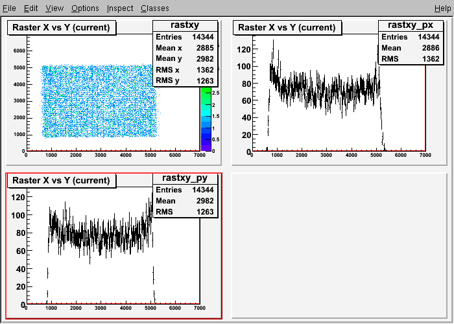
Task: Open the Edit menu
Action: [30, 8]
